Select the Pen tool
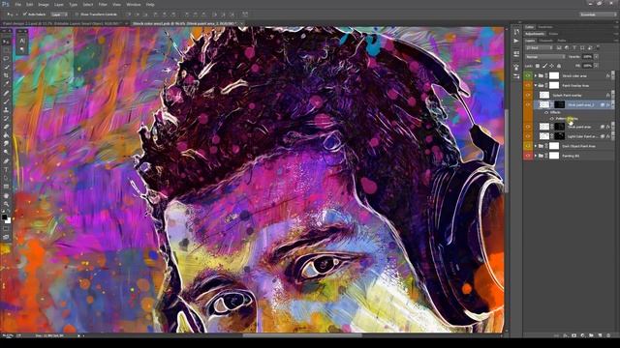Image resolution: width=620 pixels, height=348 pixels. click(x=6, y=161)
